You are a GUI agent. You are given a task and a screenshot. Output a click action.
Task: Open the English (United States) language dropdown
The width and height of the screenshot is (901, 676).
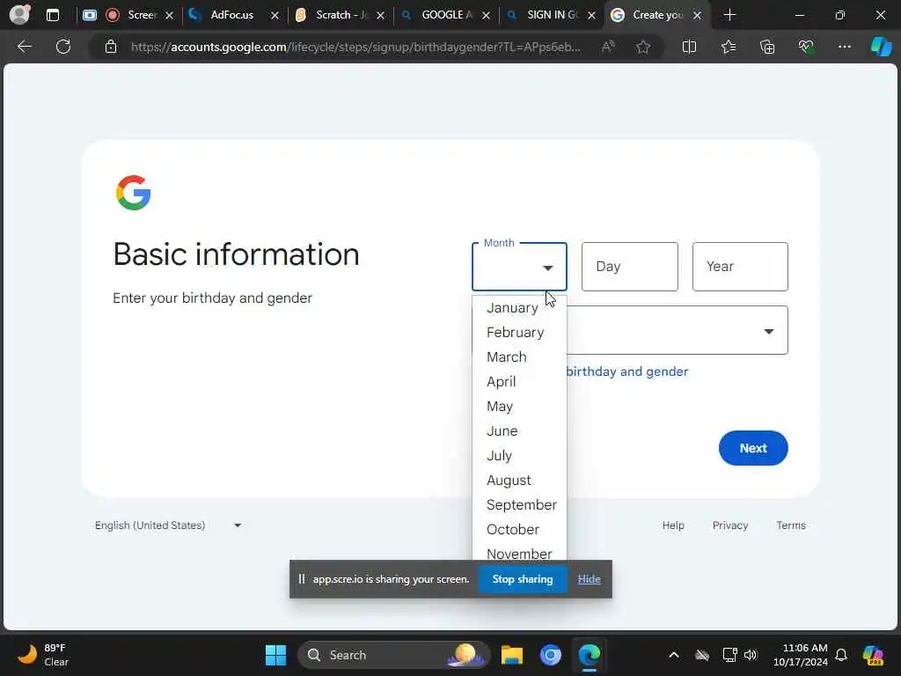pyautogui.click(x=168, y=525)
